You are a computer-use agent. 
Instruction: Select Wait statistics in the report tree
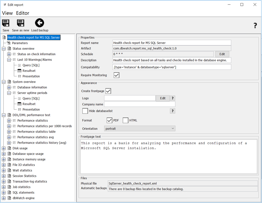(x=22, y=170)
